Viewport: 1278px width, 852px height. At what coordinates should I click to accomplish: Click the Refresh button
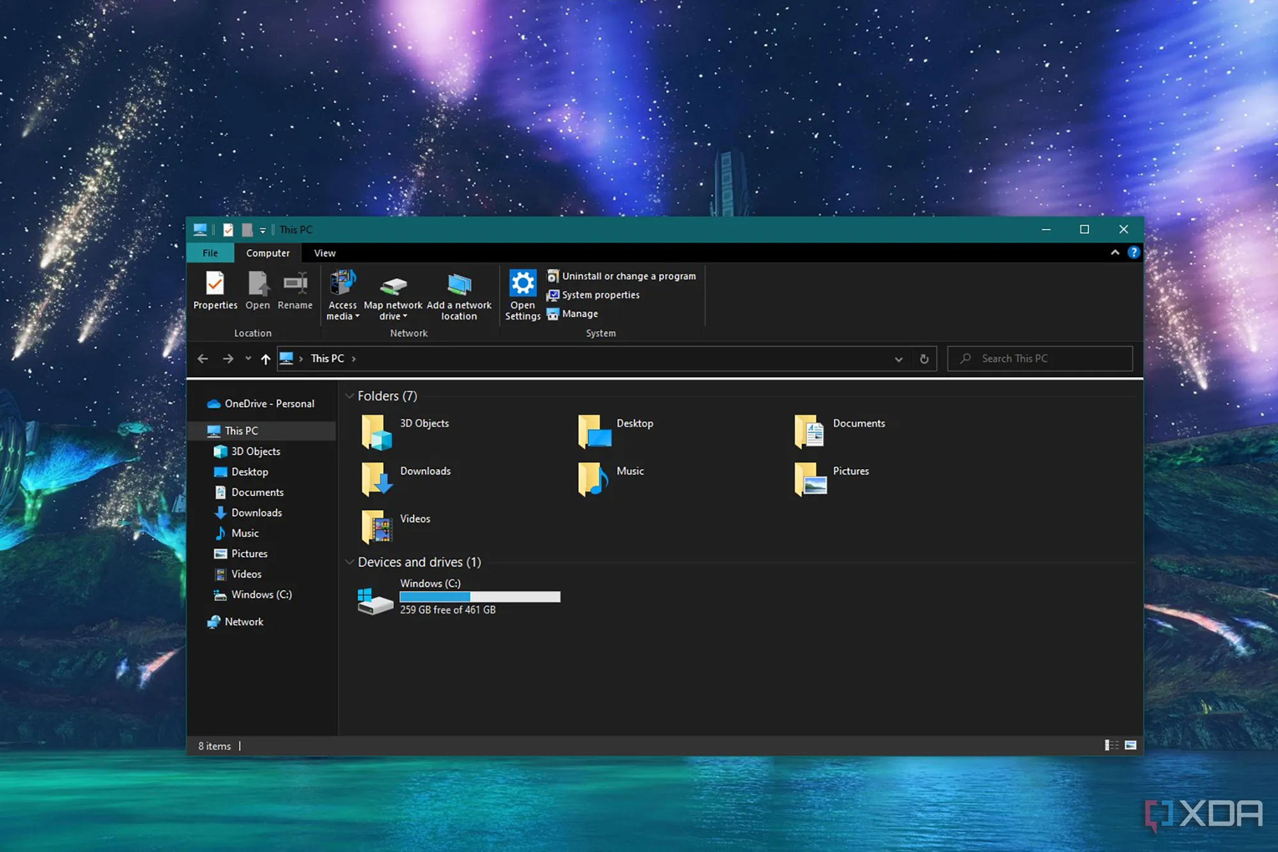(x=924, y=359)
